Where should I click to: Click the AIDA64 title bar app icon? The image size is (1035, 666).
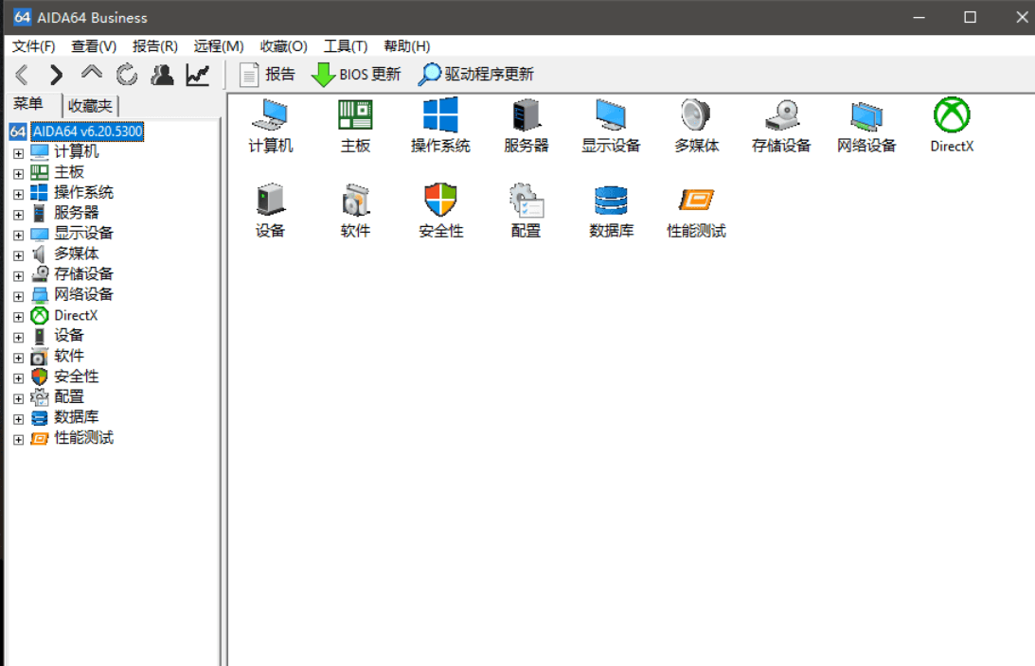(x=22, y=17)
